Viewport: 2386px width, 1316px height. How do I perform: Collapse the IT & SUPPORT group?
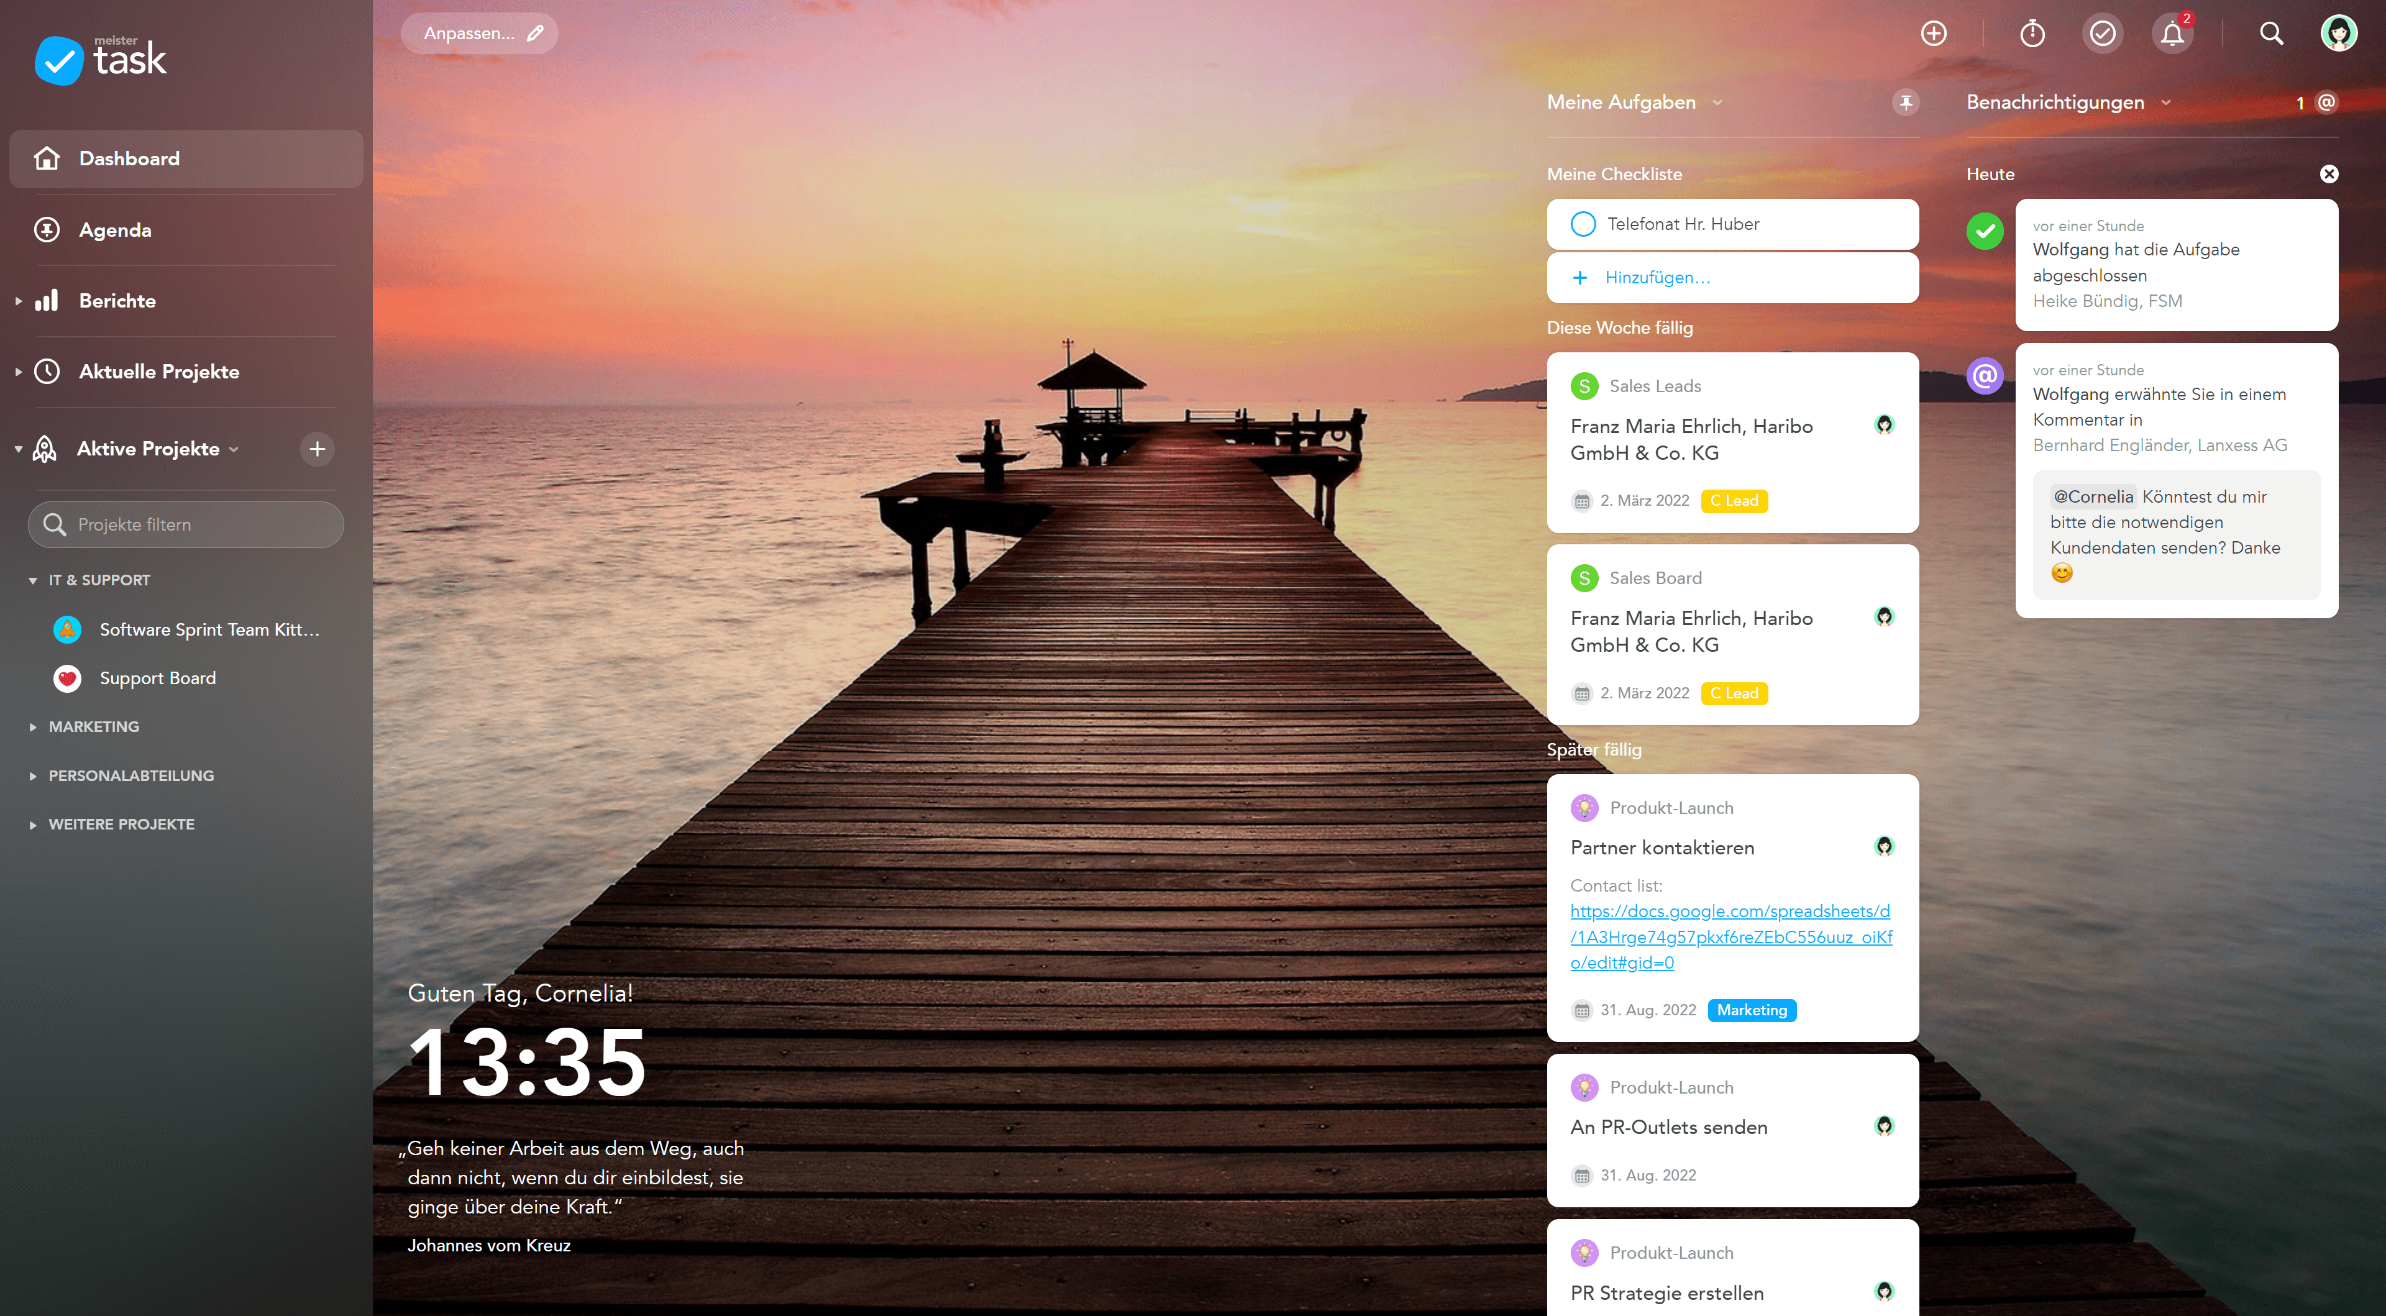34,581
